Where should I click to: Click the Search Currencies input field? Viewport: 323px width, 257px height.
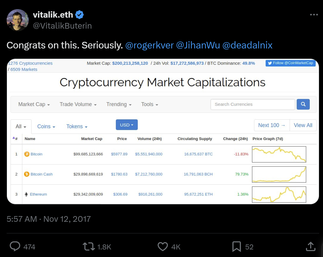click(x=253, y=104)
